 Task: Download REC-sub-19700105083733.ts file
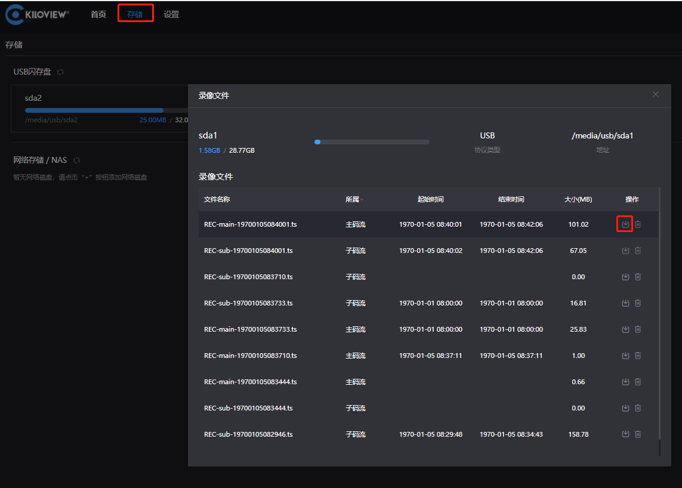coord(625,303)
